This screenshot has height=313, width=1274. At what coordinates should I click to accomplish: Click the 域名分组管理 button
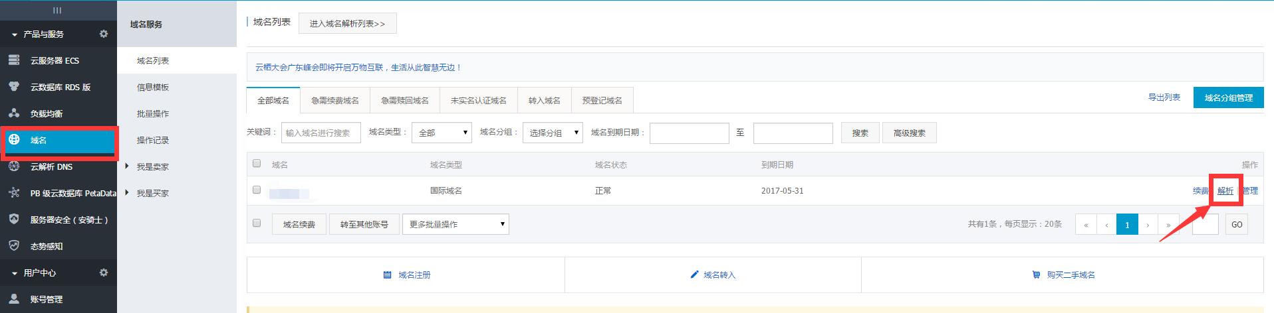[x=1228, y=97]
